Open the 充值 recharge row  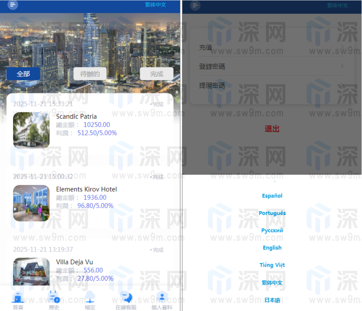[x=272, y=47]
